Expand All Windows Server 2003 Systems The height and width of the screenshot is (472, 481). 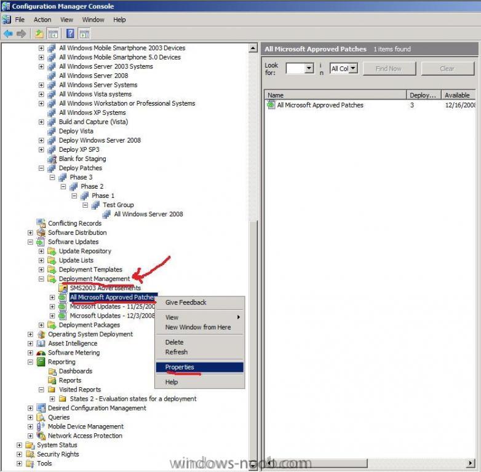(41, 66)
